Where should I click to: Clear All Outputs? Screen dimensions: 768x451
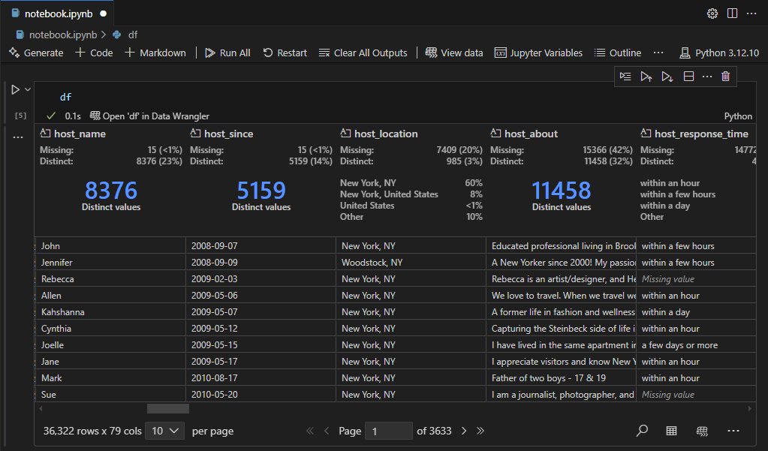[x=363, y=53]
